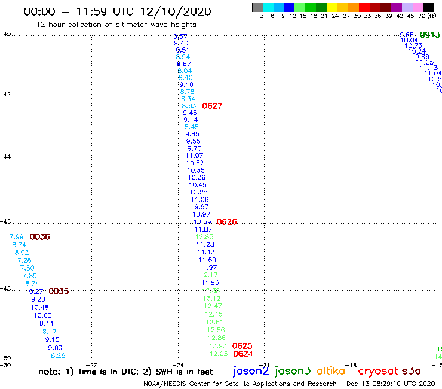Screen dimensions: 442x389
Task: Click the chart title with date 12/10/2020
Action: coord(117,11)
